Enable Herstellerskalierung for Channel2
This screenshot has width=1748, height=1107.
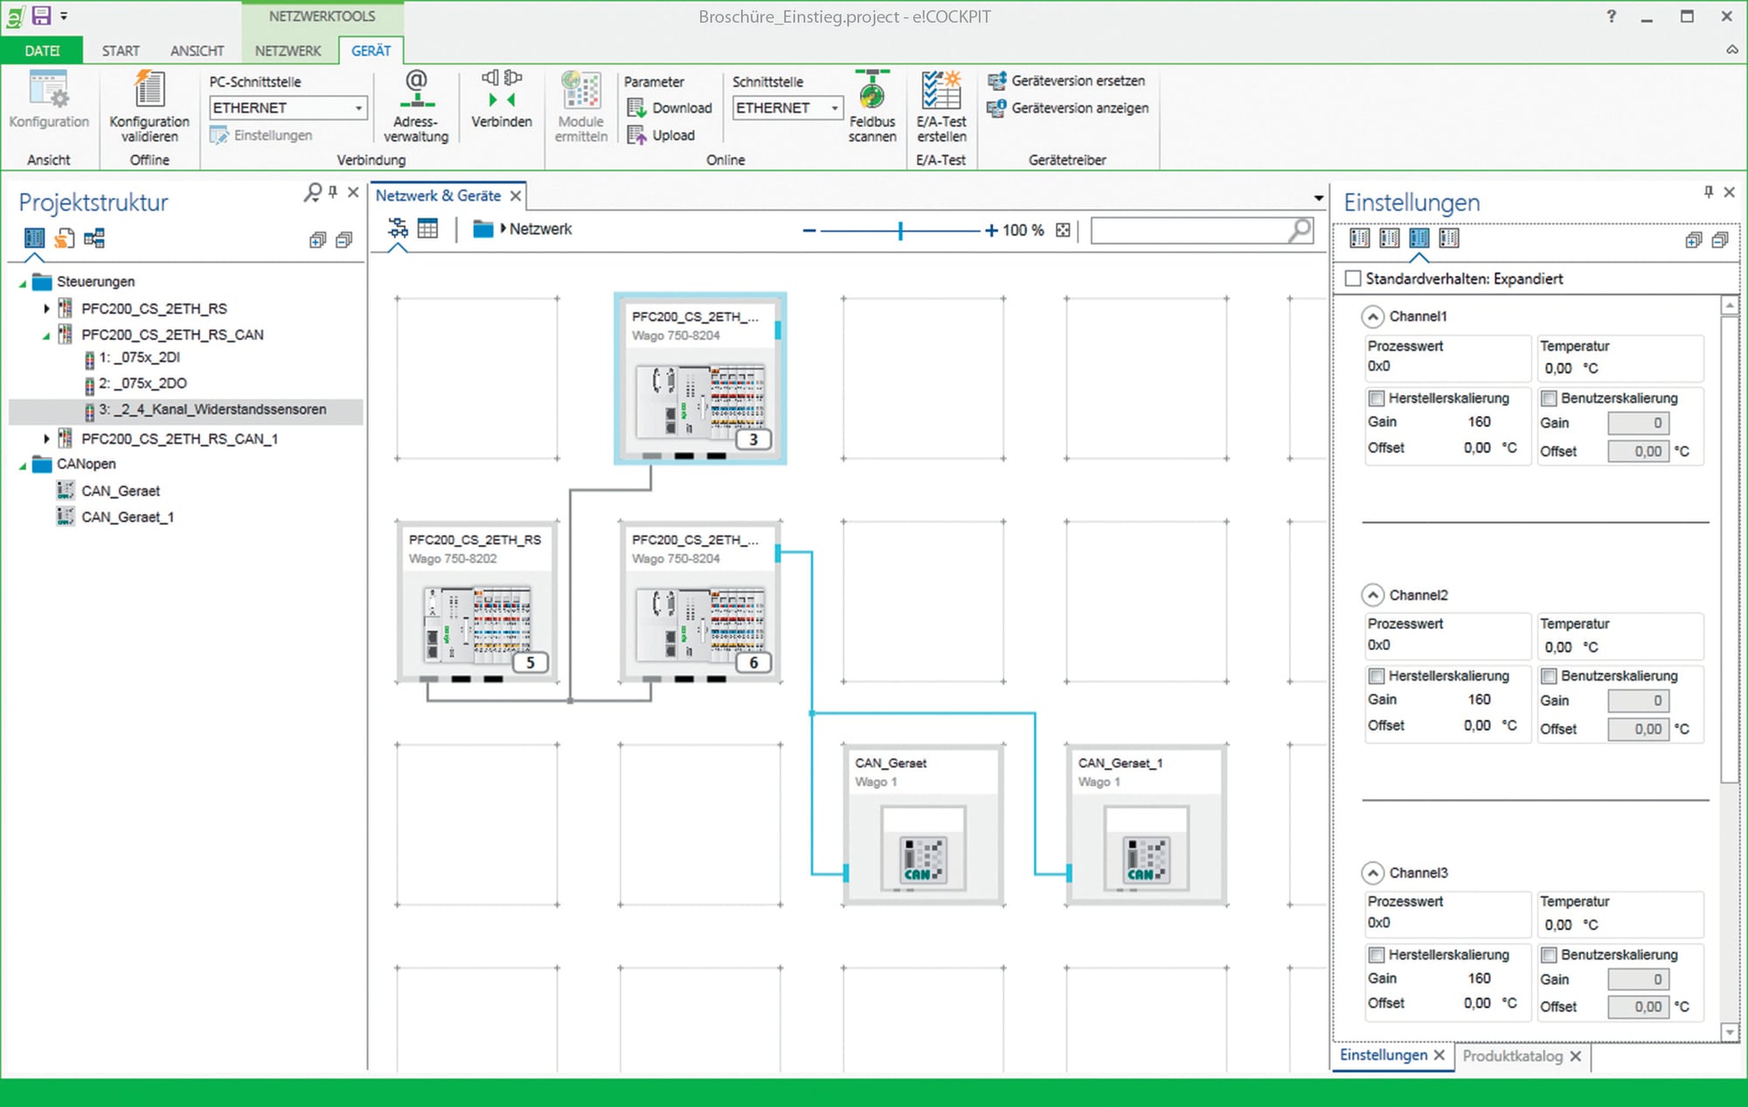point(1377,675)
